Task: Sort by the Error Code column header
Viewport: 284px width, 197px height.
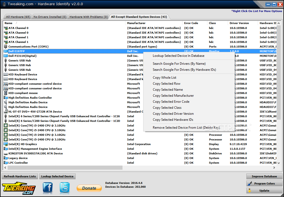Action: pyautogui.click(x=195, y=23)
